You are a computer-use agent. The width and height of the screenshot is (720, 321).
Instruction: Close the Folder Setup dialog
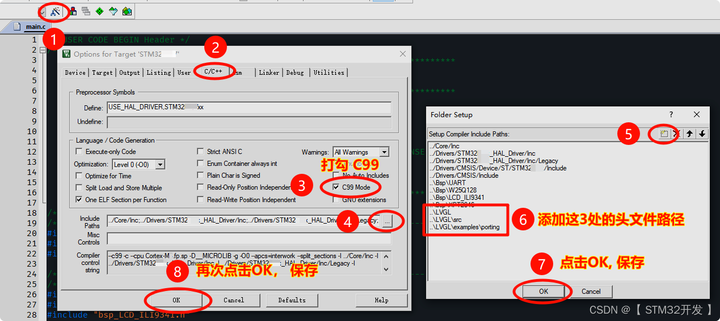(x=697, y=114)
